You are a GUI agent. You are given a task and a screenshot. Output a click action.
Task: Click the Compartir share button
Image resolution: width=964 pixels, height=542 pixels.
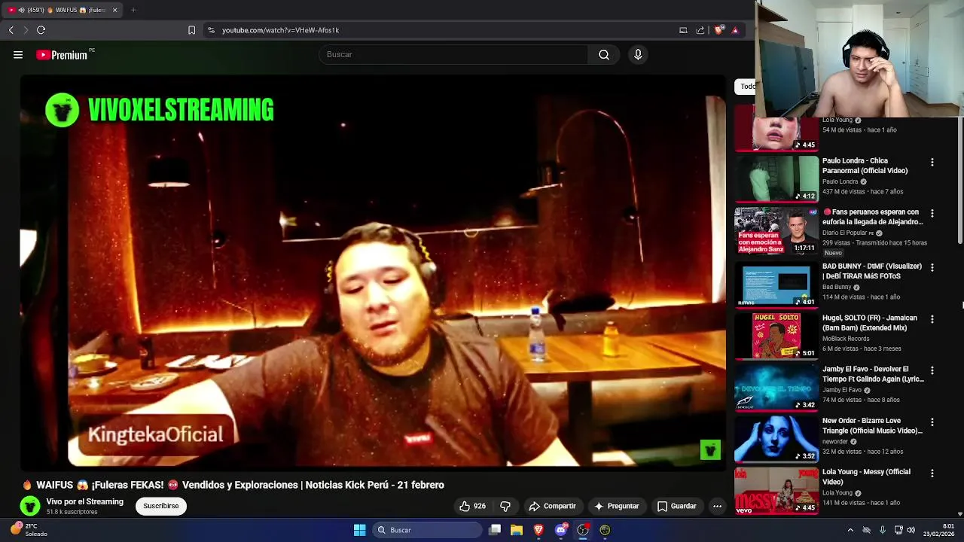tap(553, 506)
